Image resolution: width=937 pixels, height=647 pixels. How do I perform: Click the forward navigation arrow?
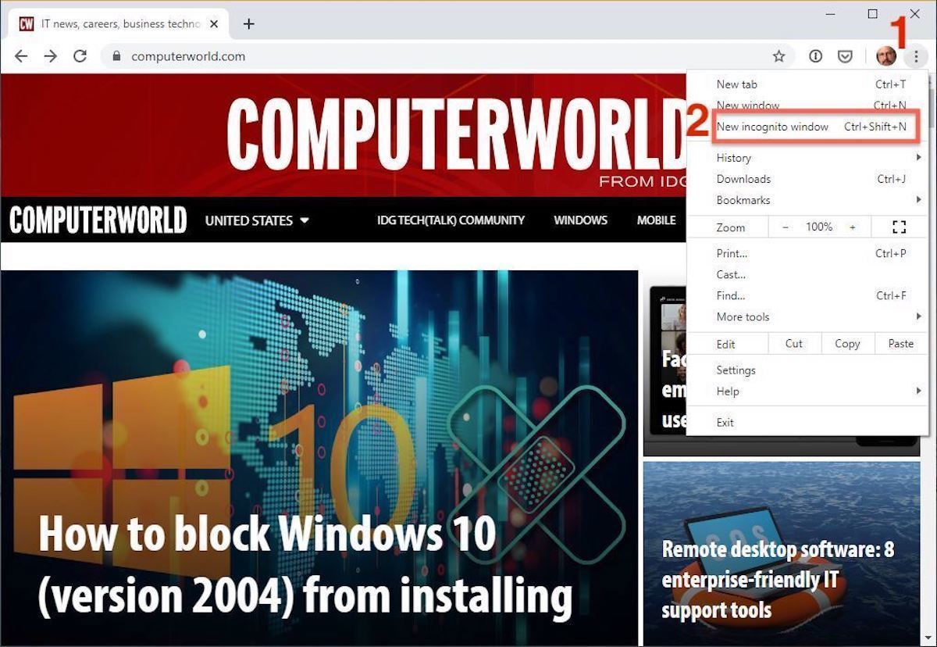pos(50,56)
